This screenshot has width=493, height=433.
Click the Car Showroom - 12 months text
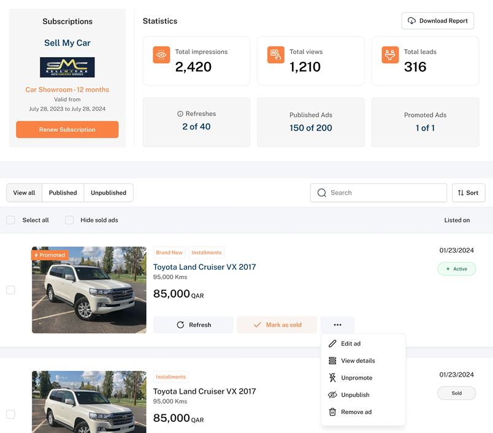67,90
